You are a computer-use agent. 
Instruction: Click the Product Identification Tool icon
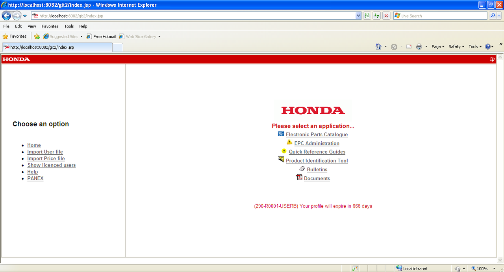tap(281, 159)
